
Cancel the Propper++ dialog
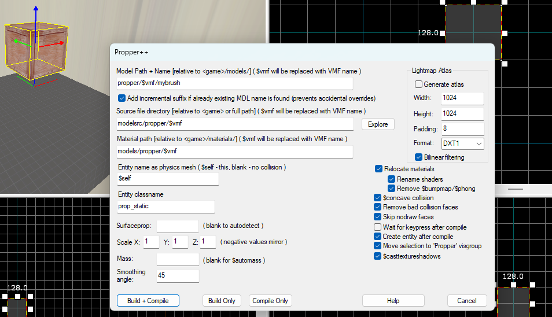467,300
